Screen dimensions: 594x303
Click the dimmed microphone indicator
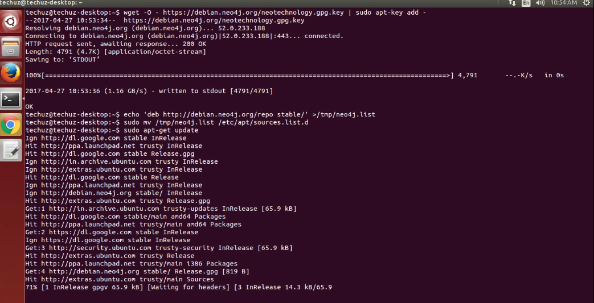pos(498,3)
